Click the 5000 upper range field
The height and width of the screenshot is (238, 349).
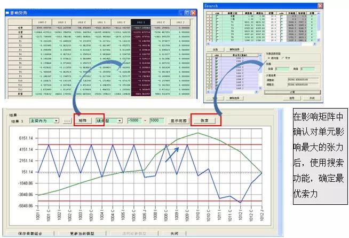pos(157,120)
